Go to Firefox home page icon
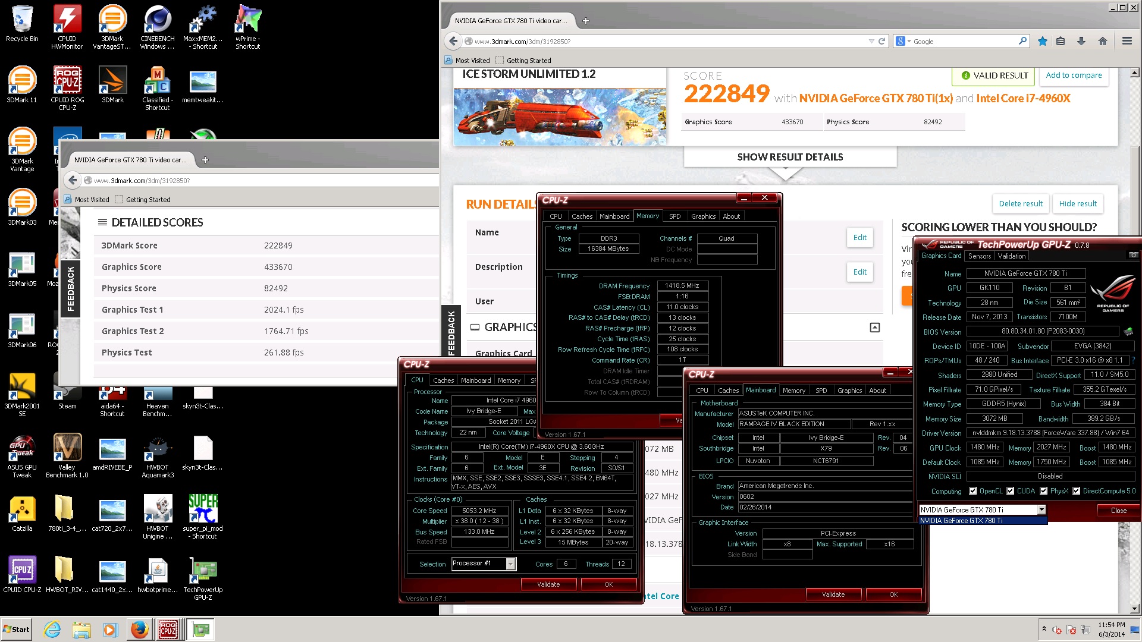This screenshot has width=1142, height=642. [1103, 41]
